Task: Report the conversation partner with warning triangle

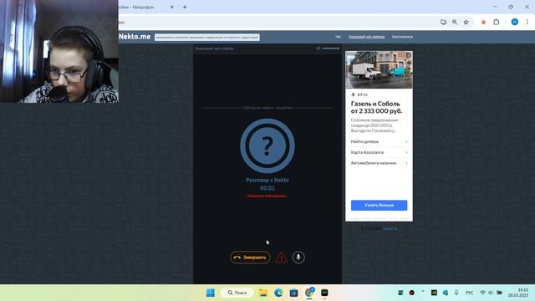Action: click(281, 258)
